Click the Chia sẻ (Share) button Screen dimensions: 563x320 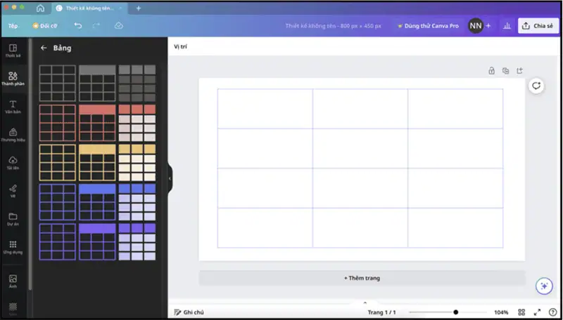click(x=538, y=26)
